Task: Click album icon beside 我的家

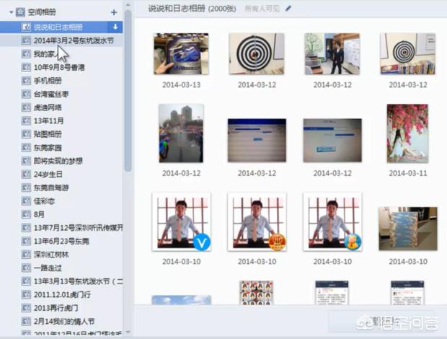Action: [x=26, y=54]
